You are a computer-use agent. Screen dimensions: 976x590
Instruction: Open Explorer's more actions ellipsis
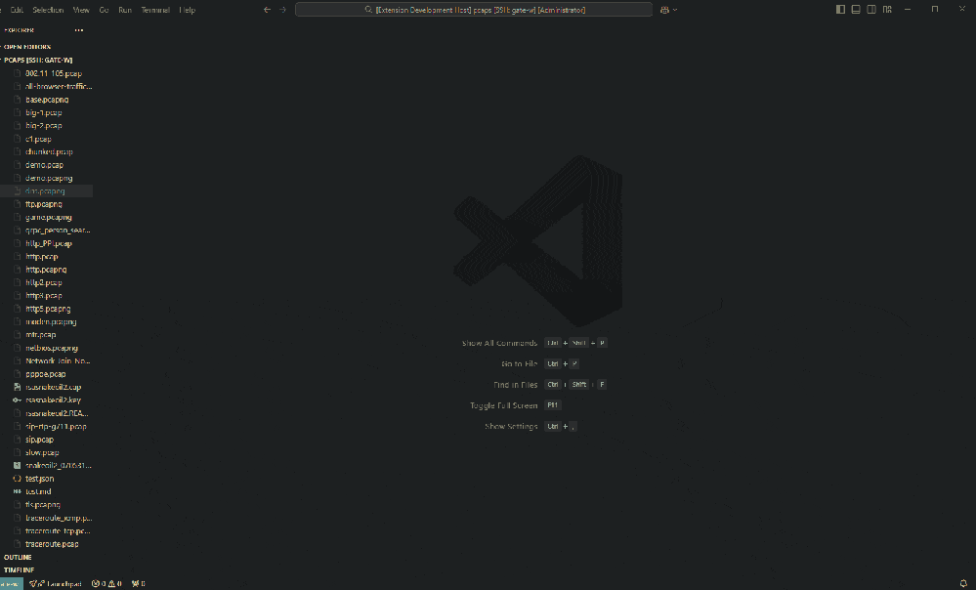point(79,30)
